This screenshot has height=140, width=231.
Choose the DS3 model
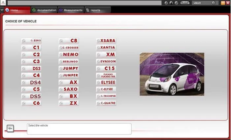pos(31,69)
